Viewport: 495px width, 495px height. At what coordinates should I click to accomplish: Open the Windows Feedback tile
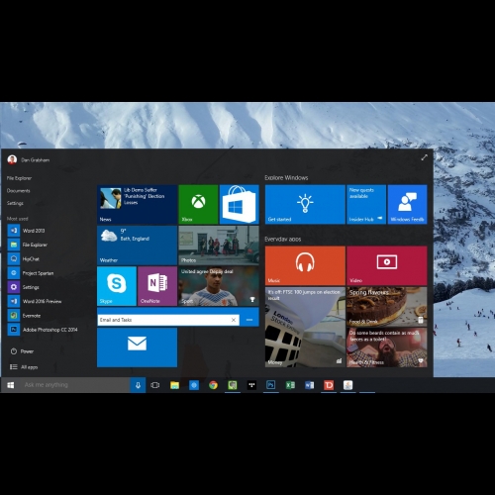tap(407, 204)
